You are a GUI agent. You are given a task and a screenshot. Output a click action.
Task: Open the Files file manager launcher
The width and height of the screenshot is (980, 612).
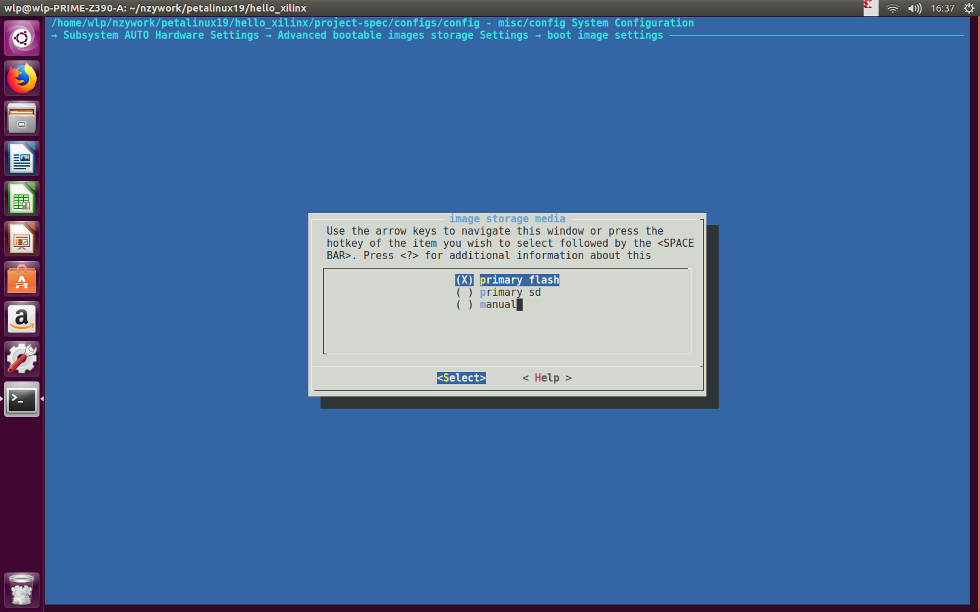coord(21,118)
